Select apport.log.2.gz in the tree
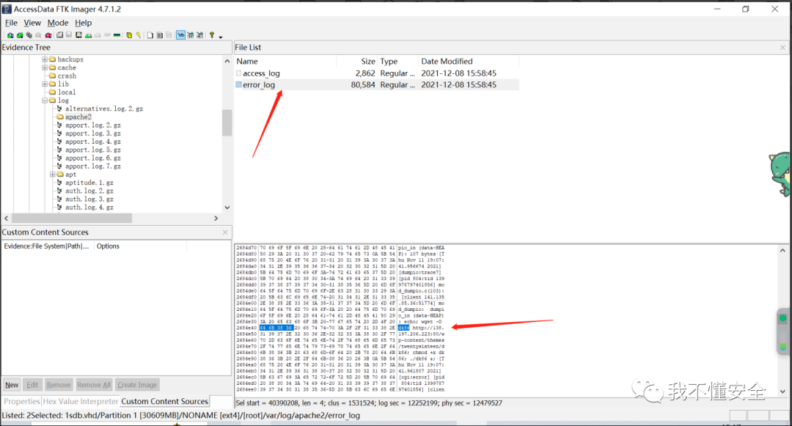792x426 pixels. (93, 125)
